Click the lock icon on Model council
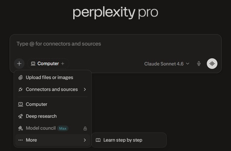This screenshot has height=151, width=231. coord(85,128)
